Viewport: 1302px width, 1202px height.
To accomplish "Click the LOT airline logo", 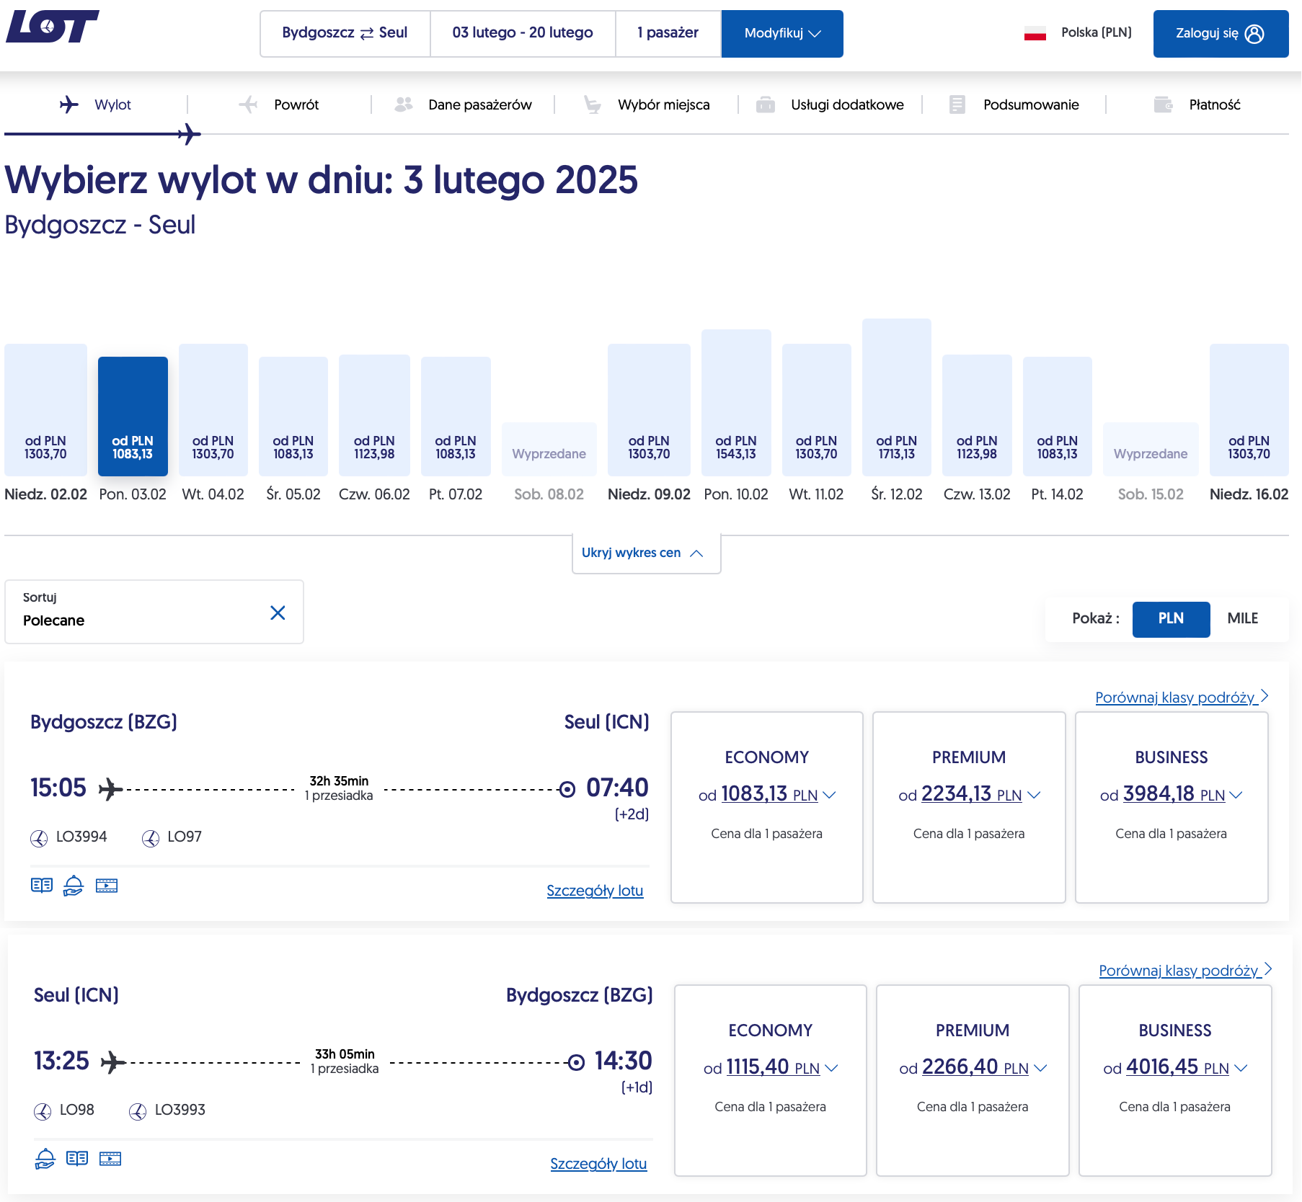I will click(x=52, y=27).
